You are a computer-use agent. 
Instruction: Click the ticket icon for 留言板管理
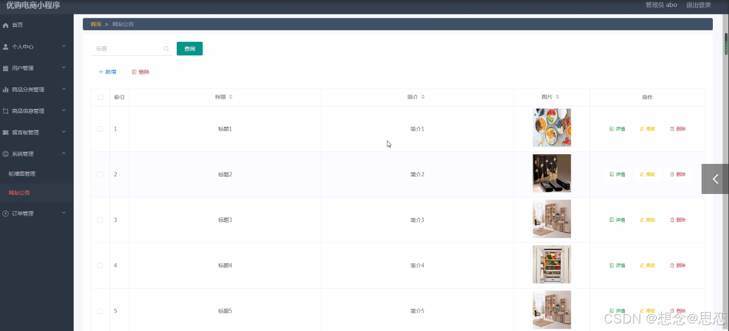point(6,133)
